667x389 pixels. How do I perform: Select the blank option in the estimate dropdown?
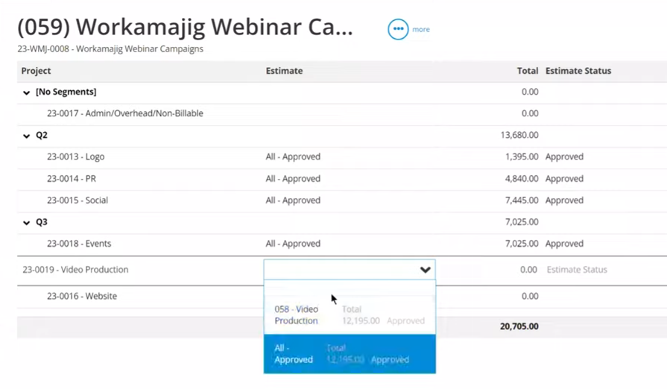pos(350,288)
